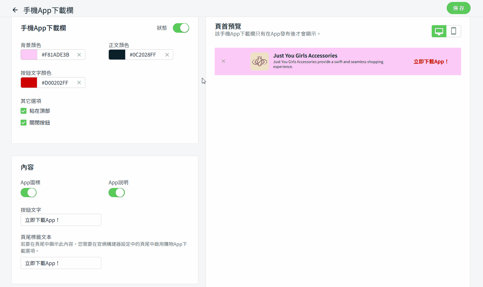483x287 pixels.
Task: Click the 按鈕文字 input field
Action: (x=61, y=220)
